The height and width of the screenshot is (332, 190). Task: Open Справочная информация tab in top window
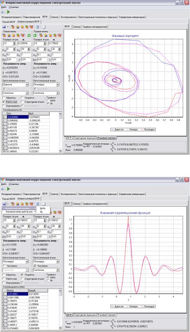click(x=132, y=17)
